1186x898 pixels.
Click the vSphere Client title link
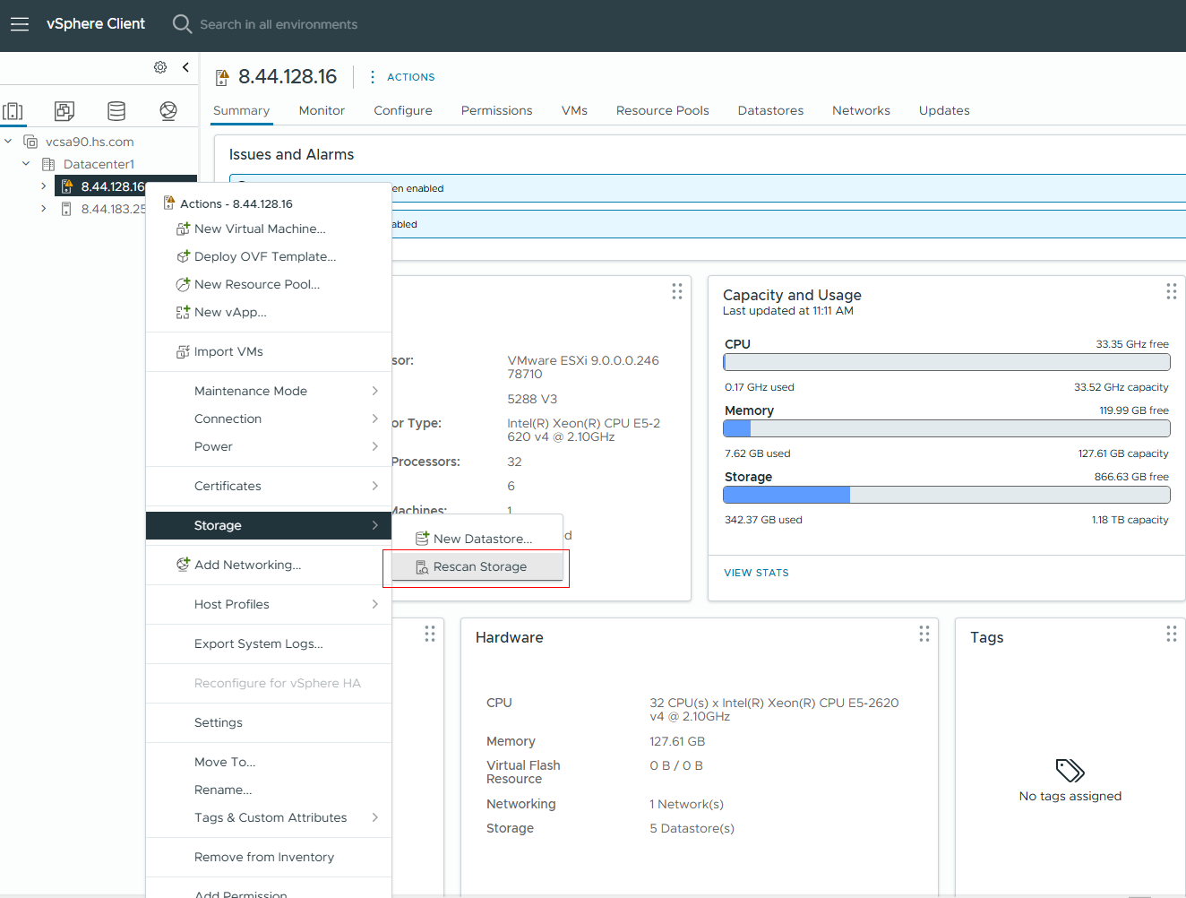(96, 24)
